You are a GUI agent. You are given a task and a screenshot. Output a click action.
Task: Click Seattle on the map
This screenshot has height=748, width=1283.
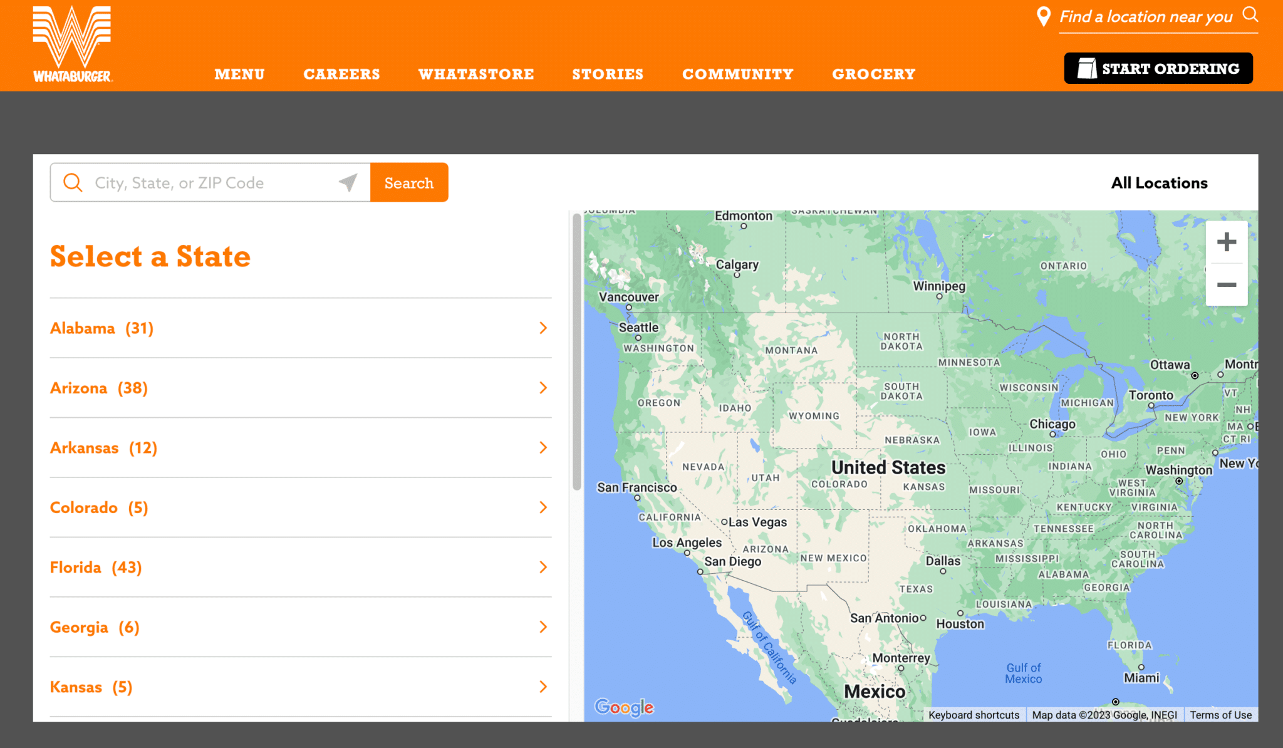point(638,328)
